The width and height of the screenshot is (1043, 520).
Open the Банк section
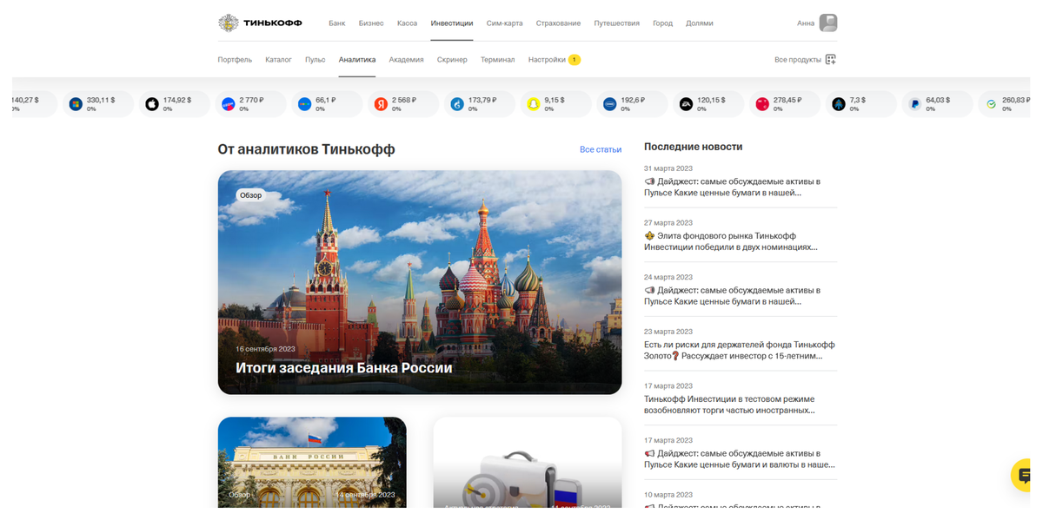(337, 23)
